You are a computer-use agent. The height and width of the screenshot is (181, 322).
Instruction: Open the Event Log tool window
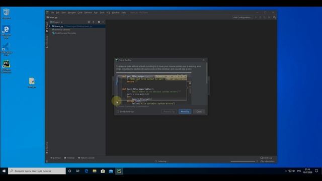266,158
